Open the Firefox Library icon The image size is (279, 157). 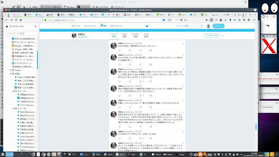[207, 20]
